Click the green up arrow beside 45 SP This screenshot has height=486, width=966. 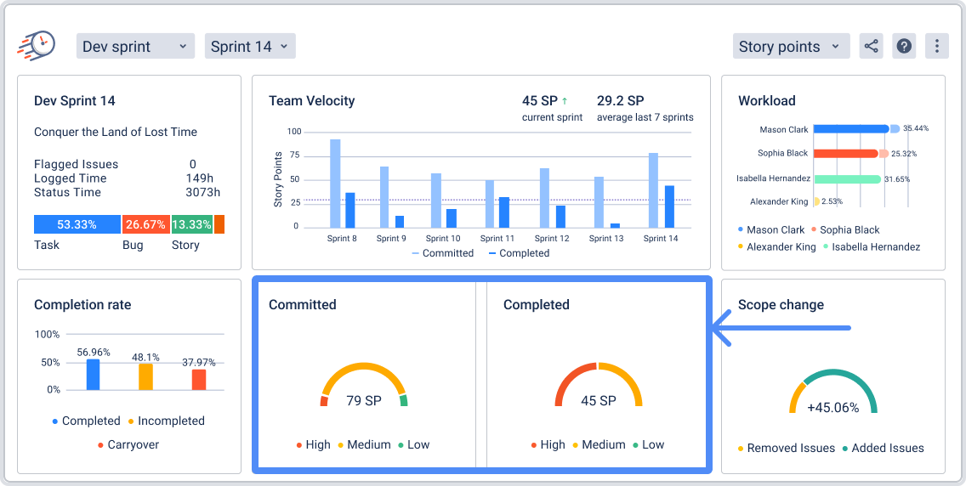point(565,101)
